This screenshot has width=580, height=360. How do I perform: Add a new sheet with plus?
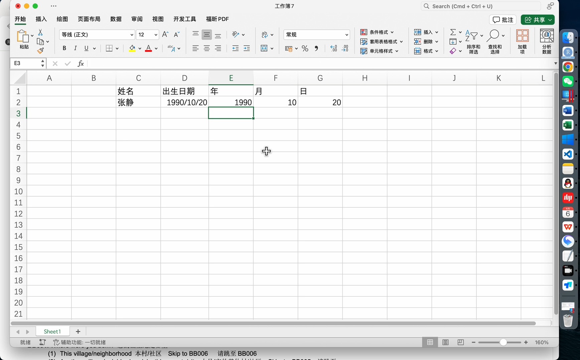[78, 331]
